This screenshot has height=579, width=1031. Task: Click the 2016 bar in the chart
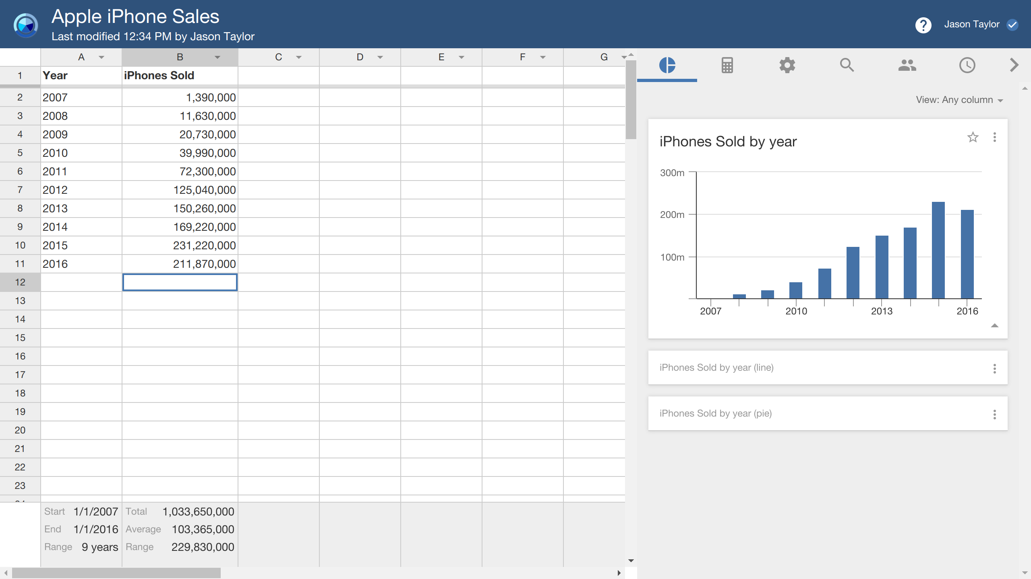pyautogui.click(x=967, y=254)
